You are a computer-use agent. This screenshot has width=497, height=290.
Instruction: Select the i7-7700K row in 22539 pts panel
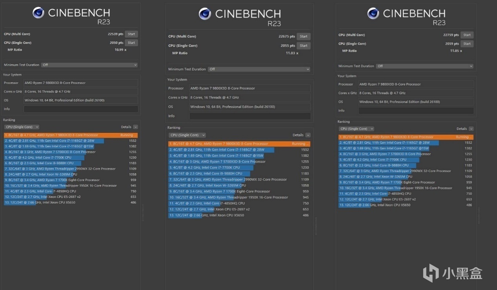[71, 158]
